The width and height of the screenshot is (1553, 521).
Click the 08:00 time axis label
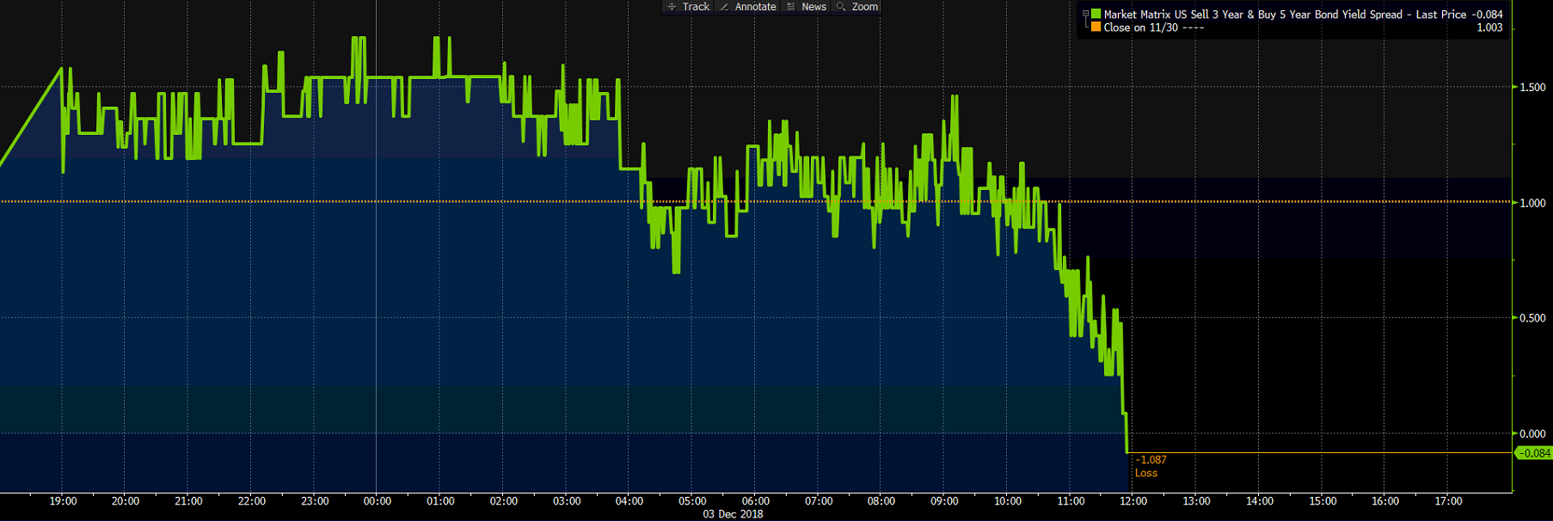[x=881, y=501]
